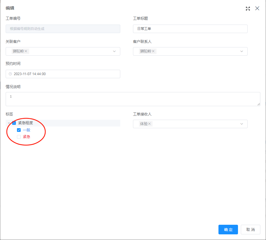Click the 确定 button
Viewport: 266px width, 240px height.
(x=228, y=230)
